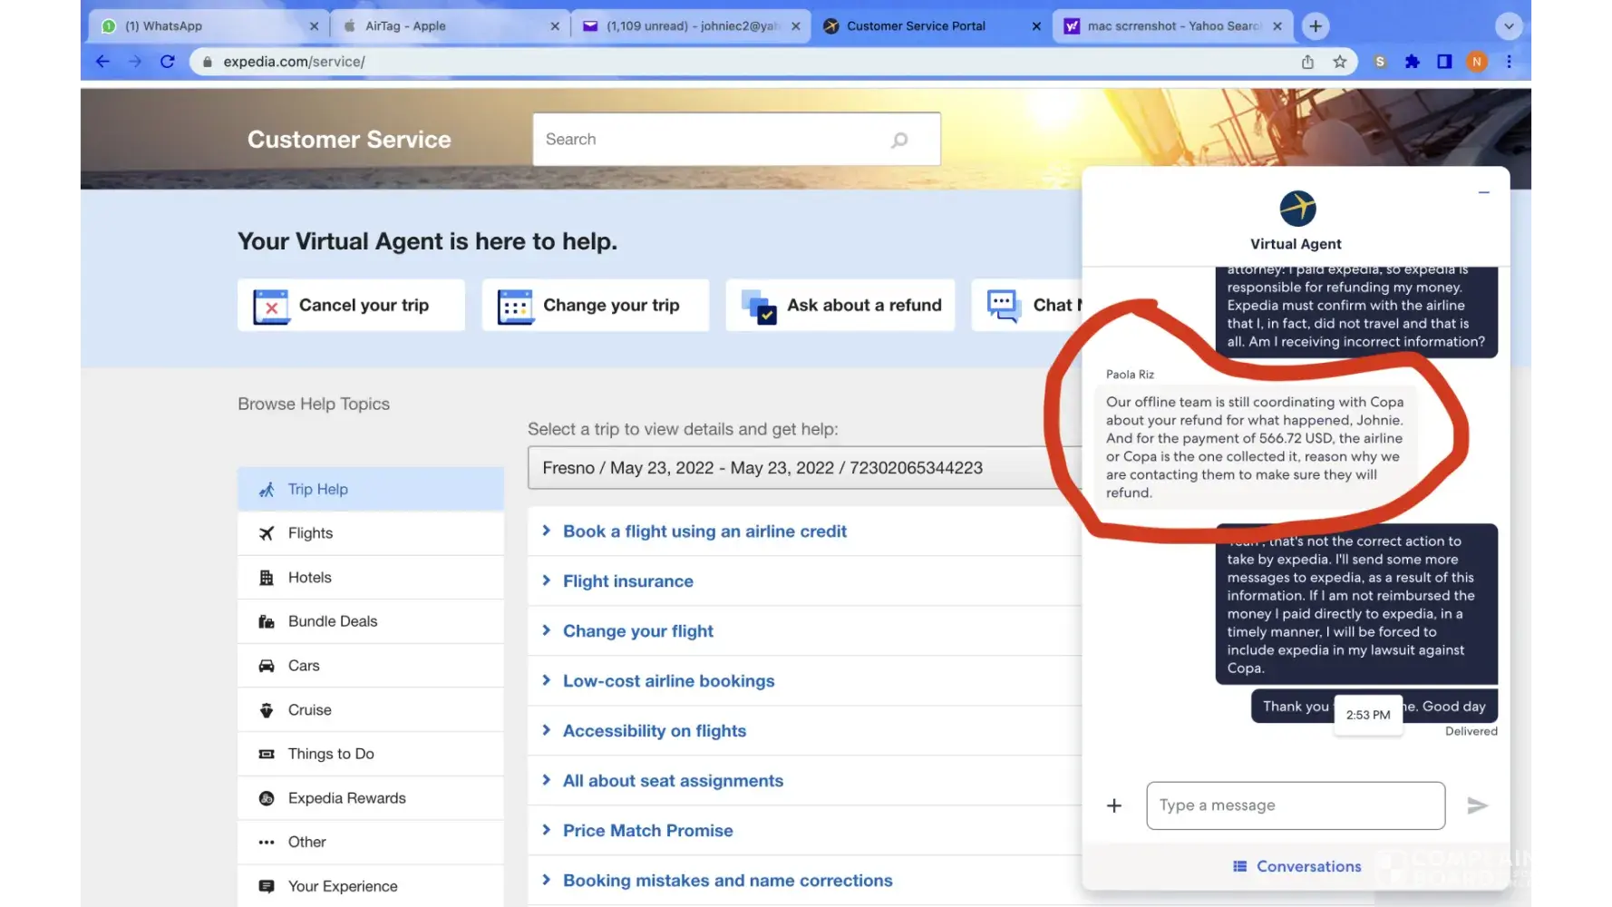1612x907 pixels.
Task: Click the plus attachment icon in chat
Action: 1114,805
